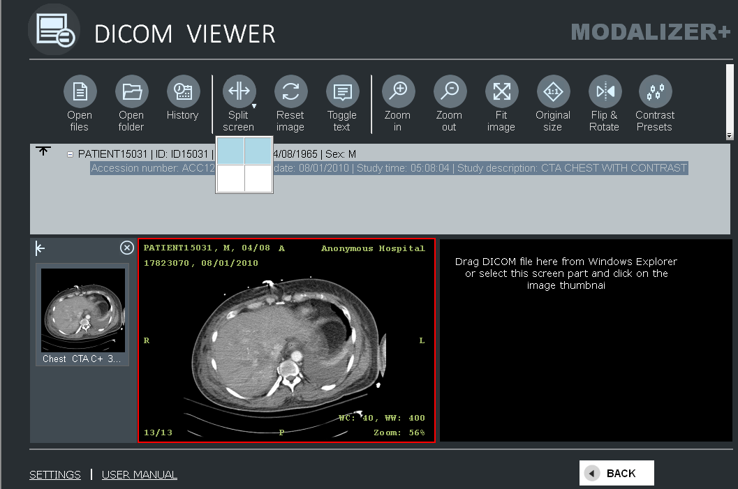Open Flip & Rotate tool
The height and width of the screenshot is (489, 738).
tap(605, 91)
